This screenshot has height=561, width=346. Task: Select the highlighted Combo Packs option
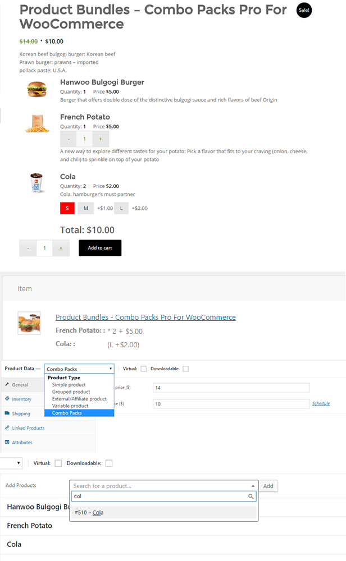point(79,413)
